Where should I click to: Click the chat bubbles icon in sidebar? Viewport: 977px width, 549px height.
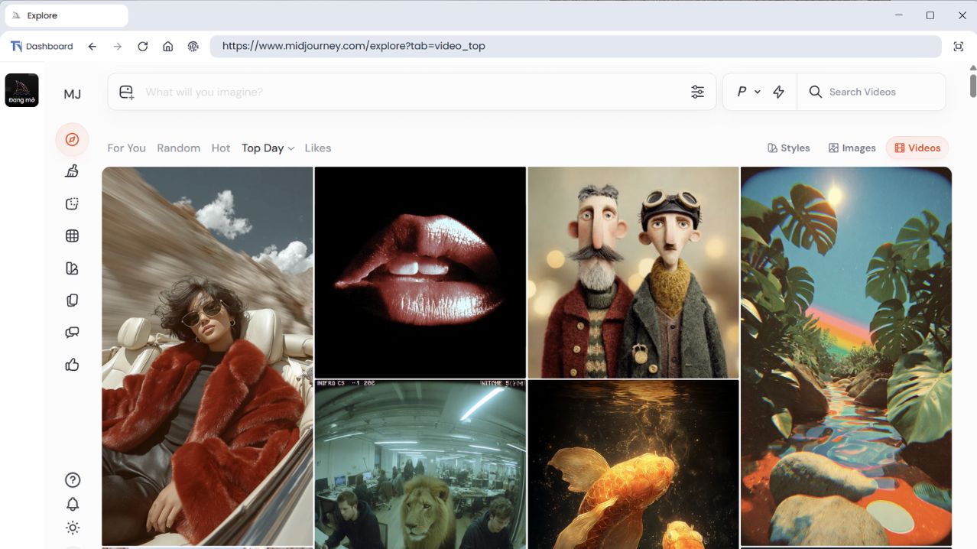click(x=72, y=333)
